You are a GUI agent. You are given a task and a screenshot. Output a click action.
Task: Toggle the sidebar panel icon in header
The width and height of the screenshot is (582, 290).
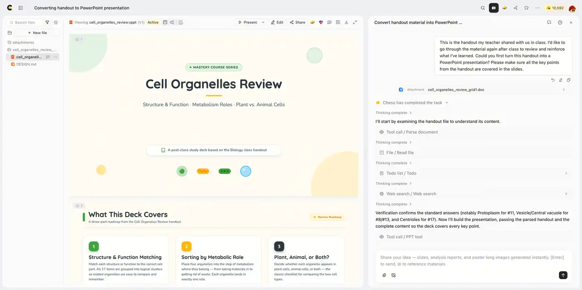21,8
